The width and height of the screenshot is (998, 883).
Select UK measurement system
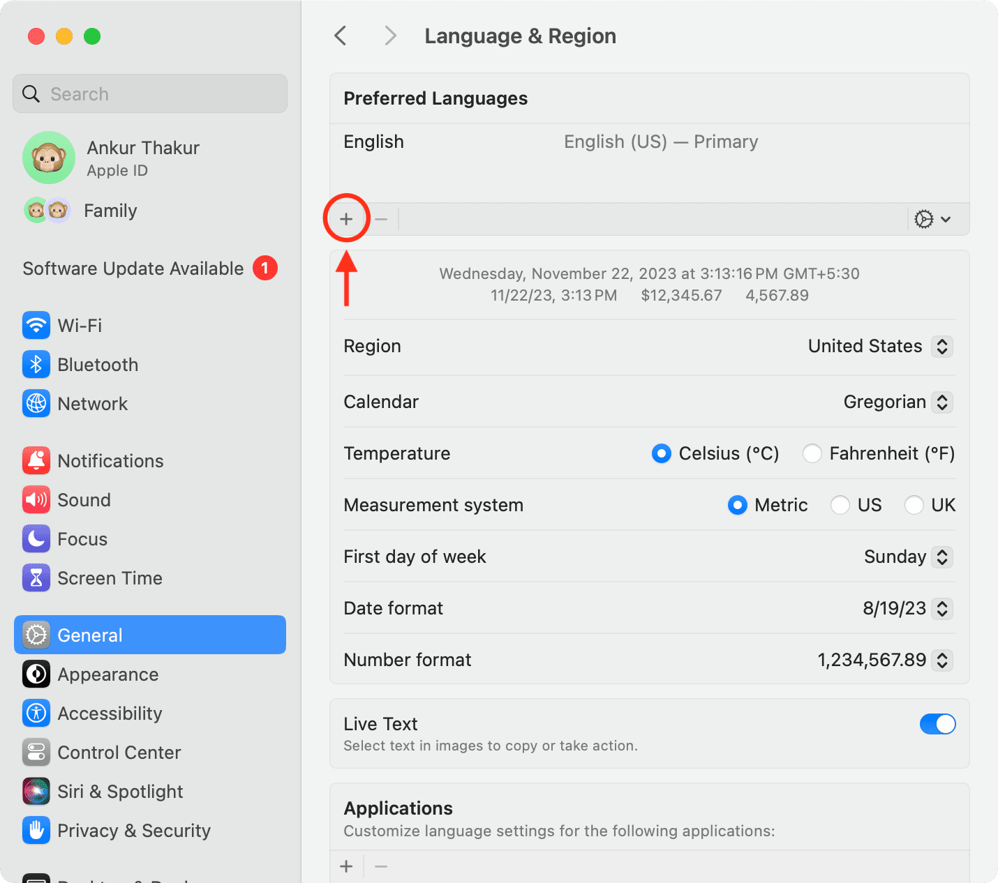click(x=914, y=505)
